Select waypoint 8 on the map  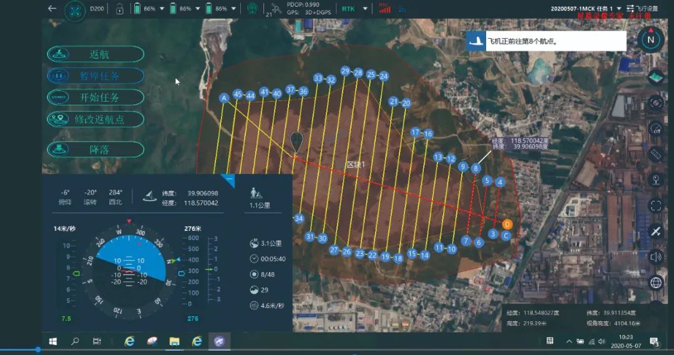click(x=476, y=168)
